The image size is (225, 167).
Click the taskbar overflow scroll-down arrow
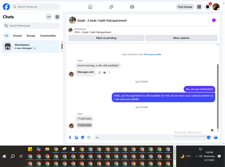175,166
